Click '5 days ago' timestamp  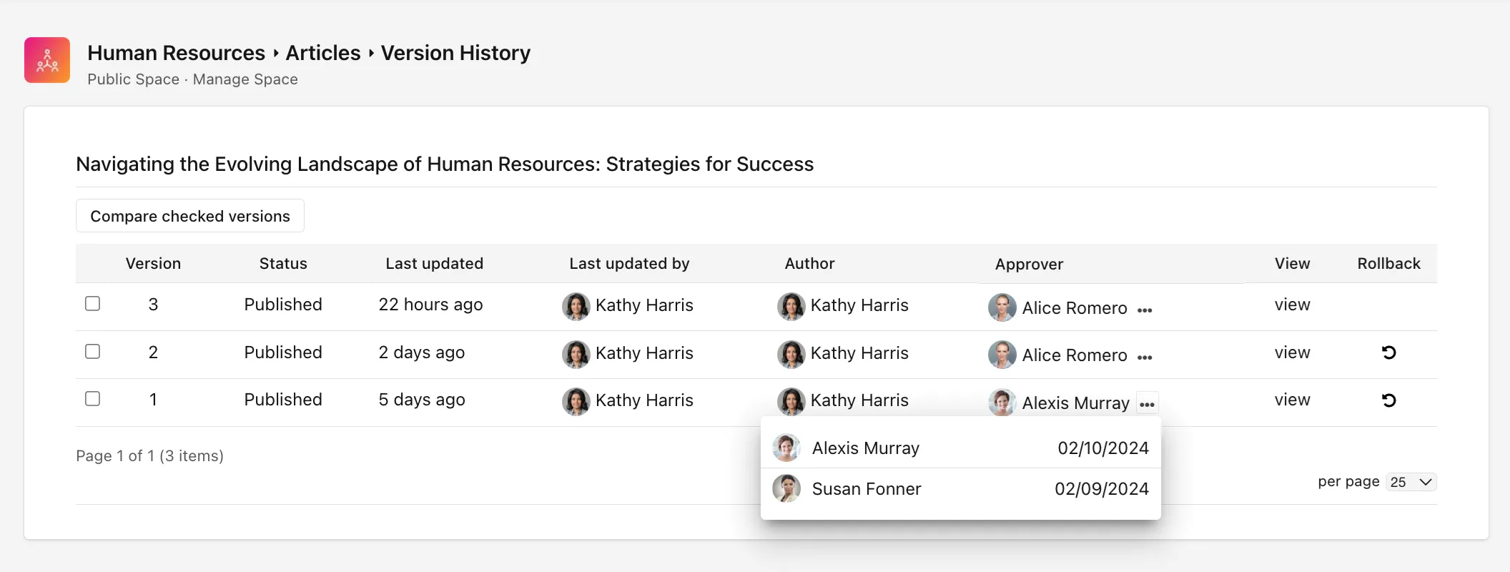click(422, 400)
